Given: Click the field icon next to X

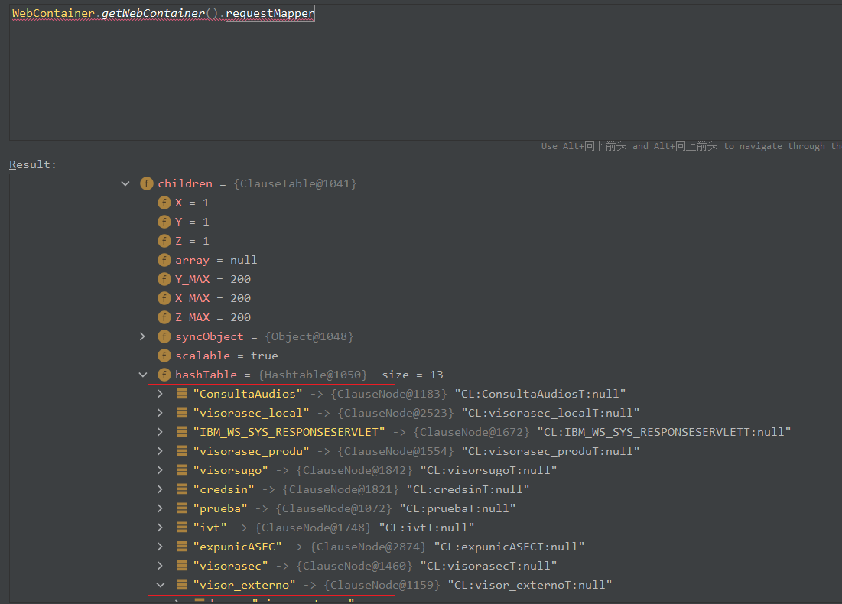Looking at the screenshot, I should [164, 203].
